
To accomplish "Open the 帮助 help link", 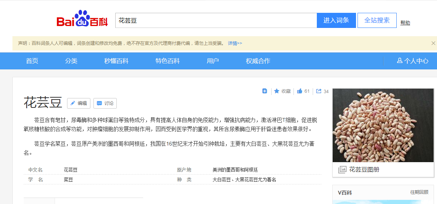I will [x=405, y=23].
